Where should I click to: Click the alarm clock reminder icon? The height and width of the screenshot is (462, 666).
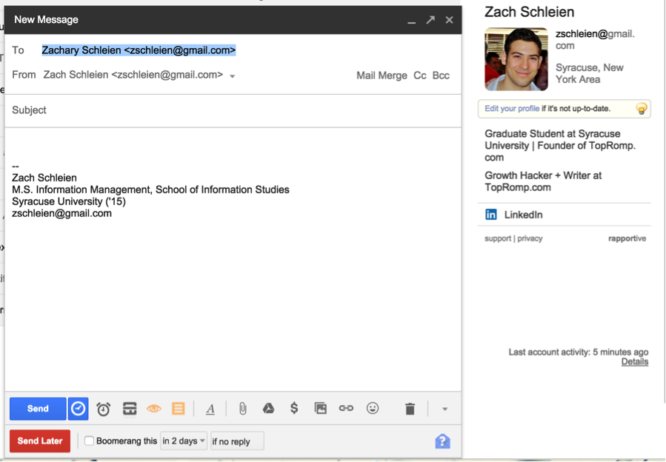(x=103, y=409)
